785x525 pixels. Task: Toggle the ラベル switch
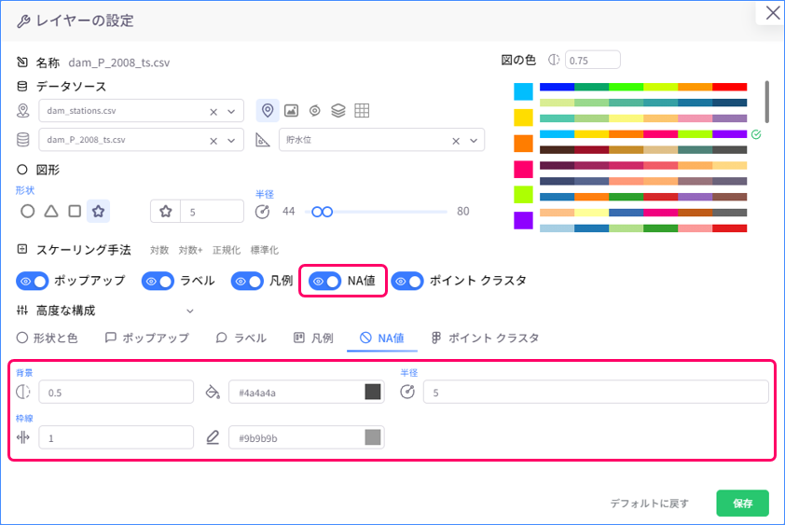158,281
